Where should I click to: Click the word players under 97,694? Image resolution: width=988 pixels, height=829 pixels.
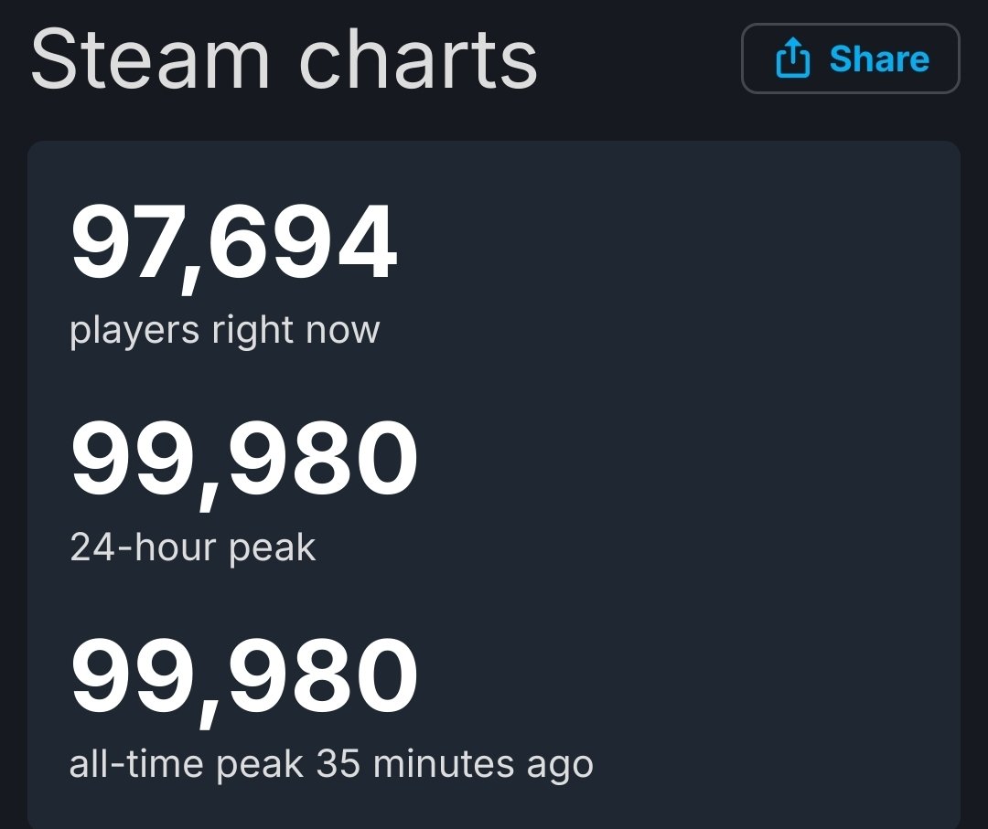pos(134,332)
